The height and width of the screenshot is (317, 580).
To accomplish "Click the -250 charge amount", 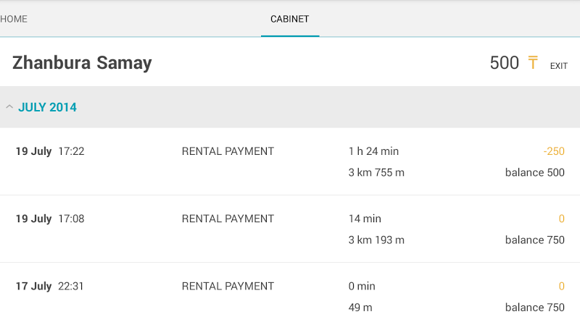I will point(553,151).
